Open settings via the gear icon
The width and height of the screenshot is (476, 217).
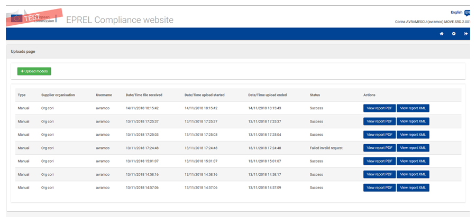click(454, 34)
